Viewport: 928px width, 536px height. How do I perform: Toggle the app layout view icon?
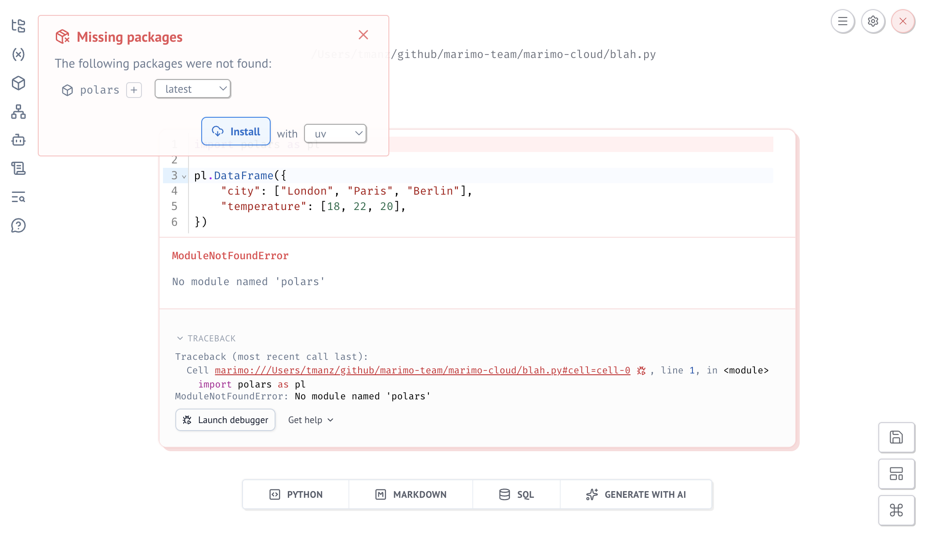coord(896,474)
